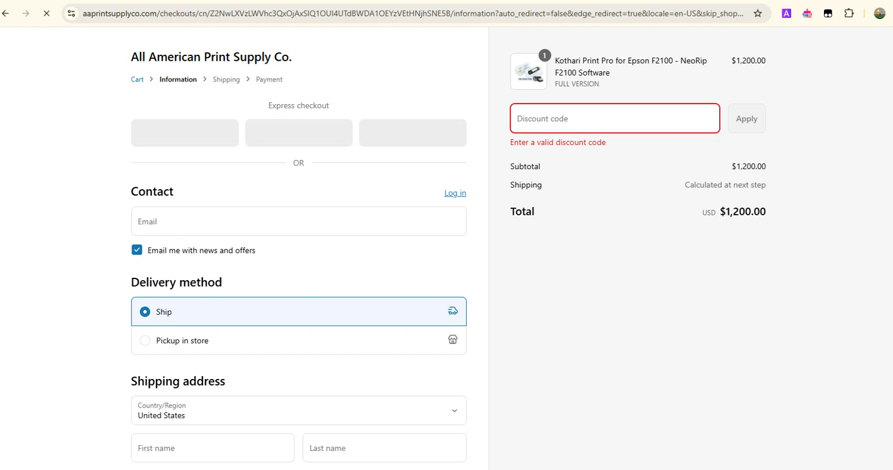Click the Express checkout heading

click(299, 105)
